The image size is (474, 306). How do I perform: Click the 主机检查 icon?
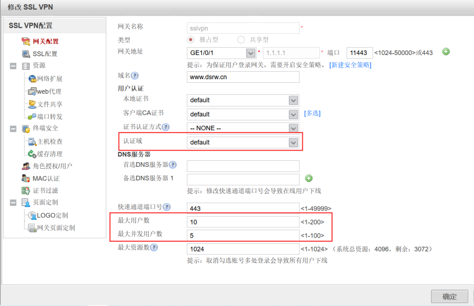[x=32, y=141]
